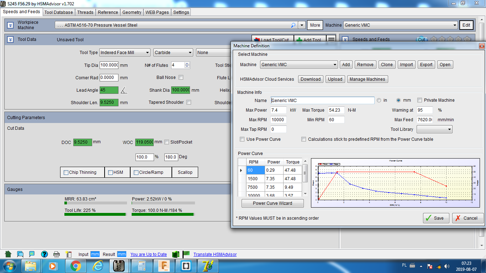
Task: Open the Tool Library dropdown
Action: tap(434, 129)
